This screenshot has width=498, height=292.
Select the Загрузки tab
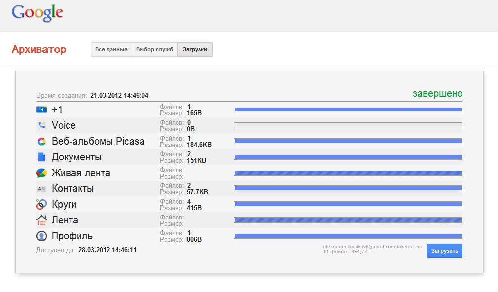(x=195, y=50)
